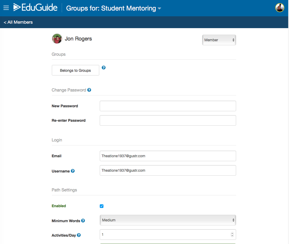Expand the Groups for: Student Mentoring dropdown
Screen dimensions: 289x244
pyautogui.click(x=113, y=8)
